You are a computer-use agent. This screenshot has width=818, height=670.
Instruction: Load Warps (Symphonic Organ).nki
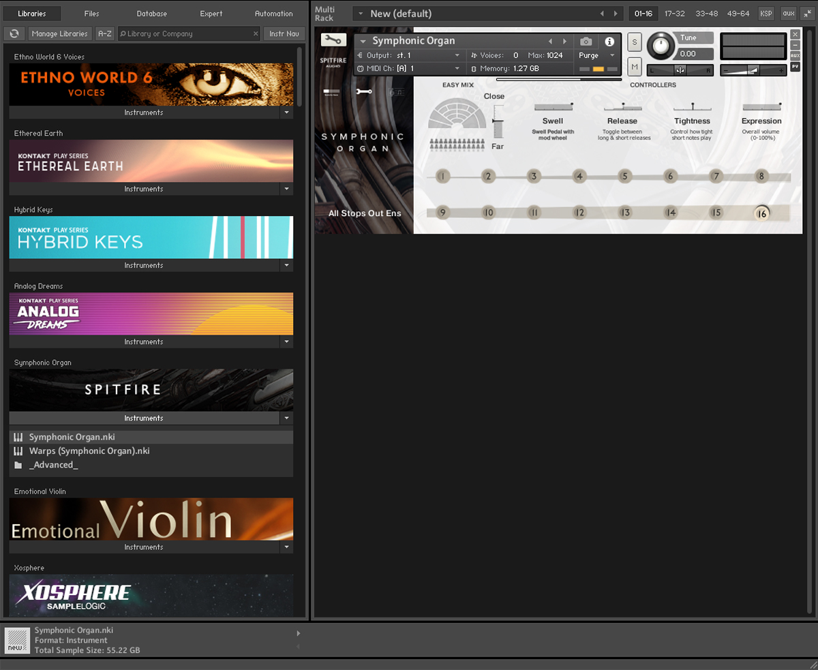point(151,451)
